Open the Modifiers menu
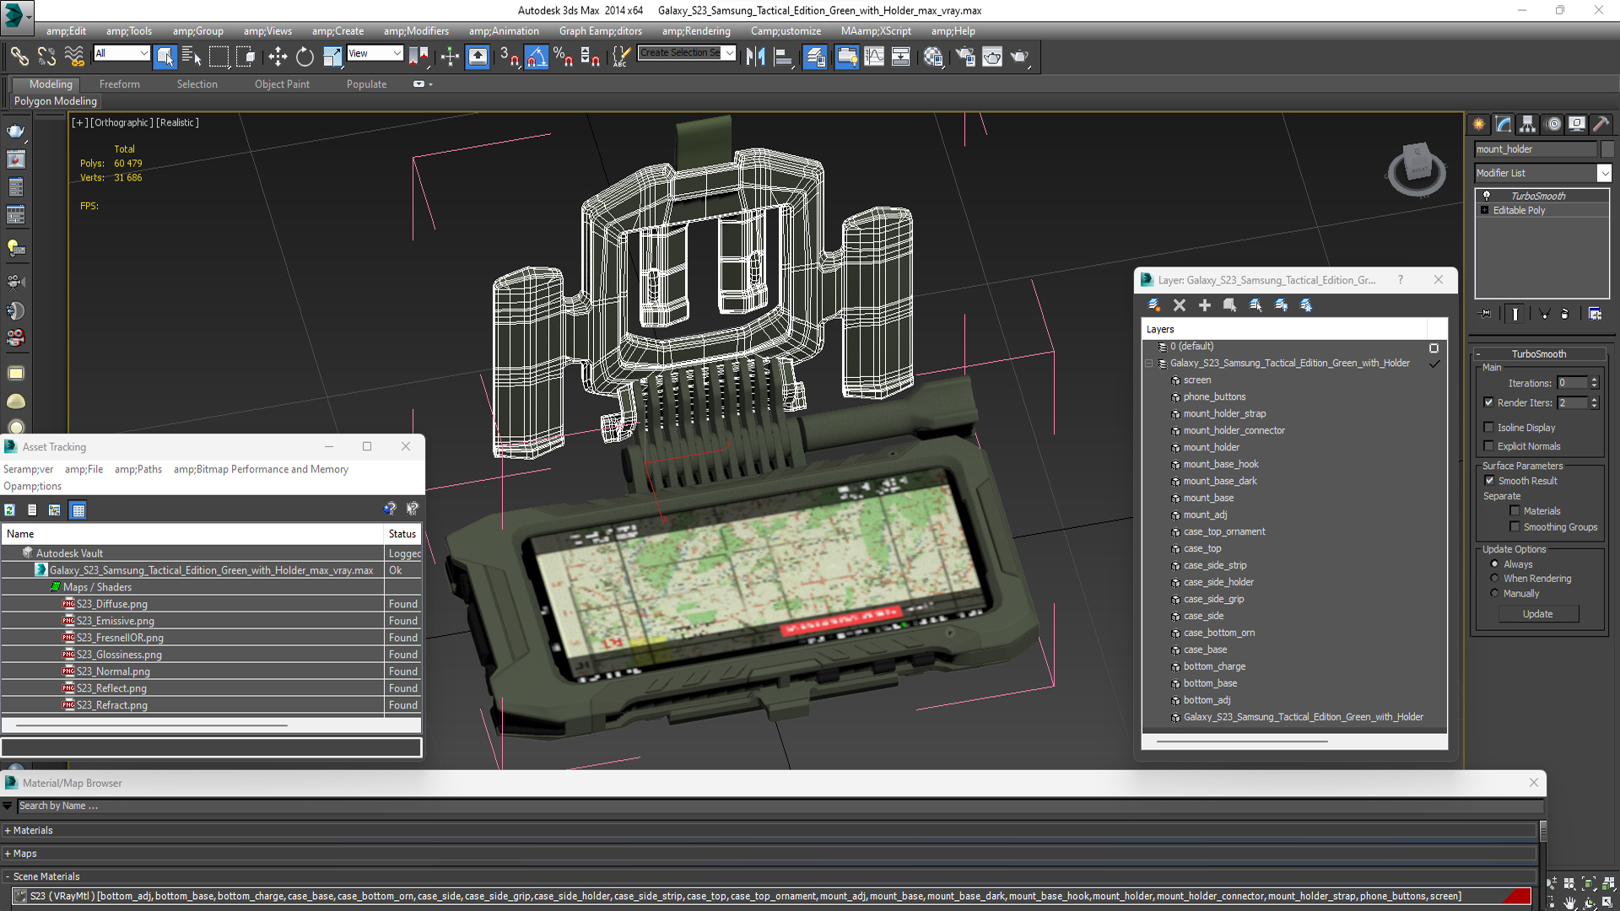The image size is (1620, 911). click(x=416, y=31)
